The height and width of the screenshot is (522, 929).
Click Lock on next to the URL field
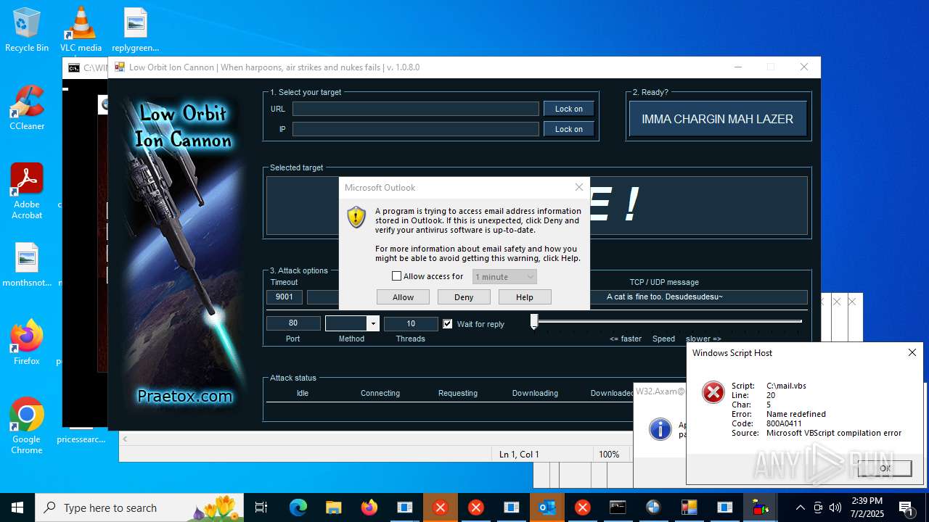click(x=569, y=109)
